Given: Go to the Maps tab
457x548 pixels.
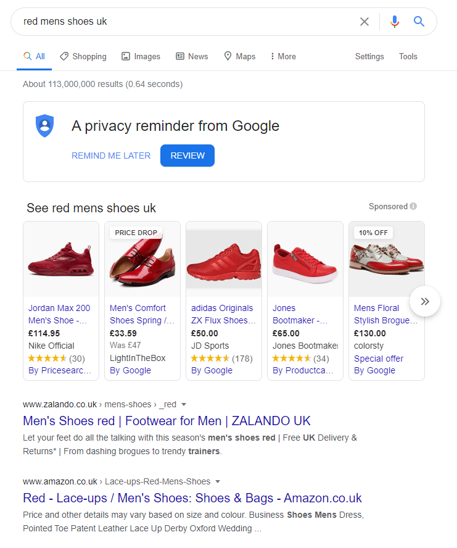Looking at the screenshot, I should (x=239, y=56).
